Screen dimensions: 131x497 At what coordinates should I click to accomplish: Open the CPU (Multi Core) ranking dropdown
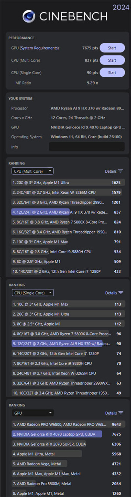pos(32,171)
